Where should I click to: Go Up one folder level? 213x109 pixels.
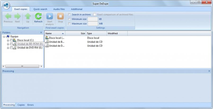[28, 18]
